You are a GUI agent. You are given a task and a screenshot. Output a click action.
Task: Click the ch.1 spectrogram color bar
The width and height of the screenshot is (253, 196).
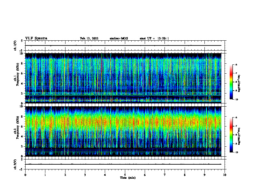(231, 82)
